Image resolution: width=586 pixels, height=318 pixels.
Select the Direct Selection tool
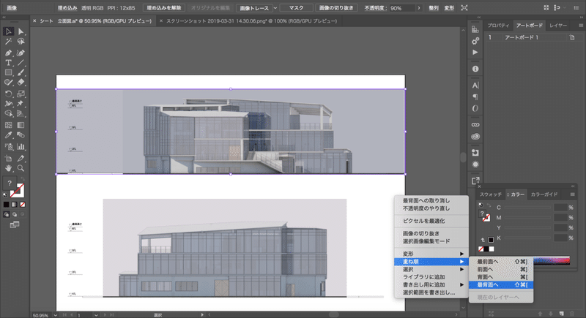click(x=21, y=31)
